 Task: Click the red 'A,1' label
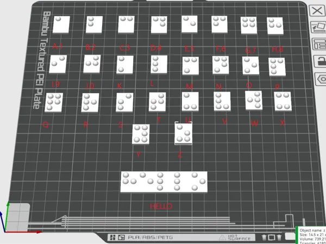pos(58,47)
